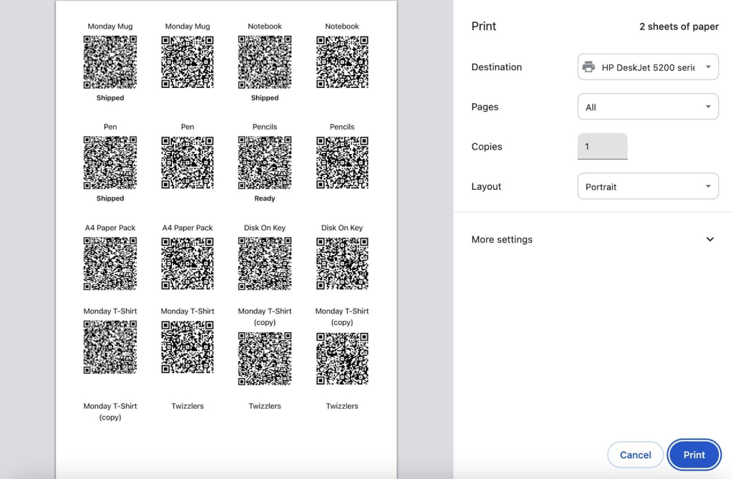Click the Print dialog title
733x479 pixels.
click(x=484, y=26)
